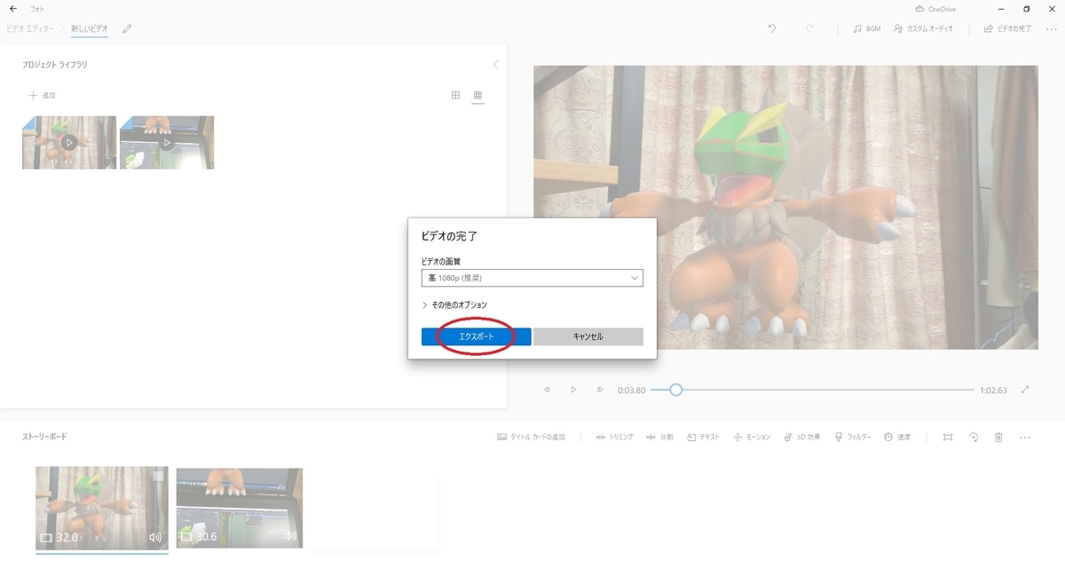Click 速度 speed tool
The image size is (1065, 577).
(897, 437)
